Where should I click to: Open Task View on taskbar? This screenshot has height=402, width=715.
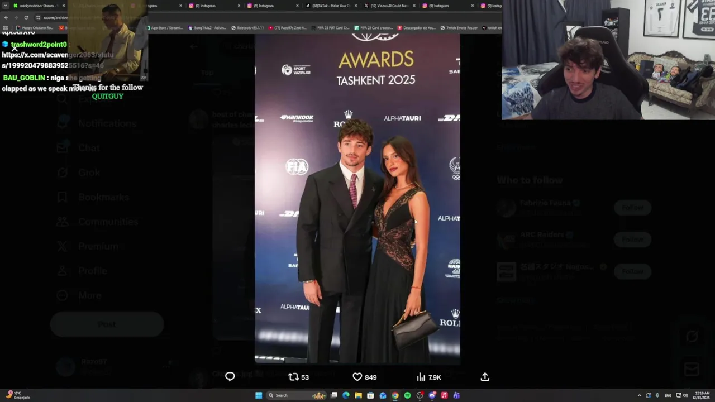point(334,395)
